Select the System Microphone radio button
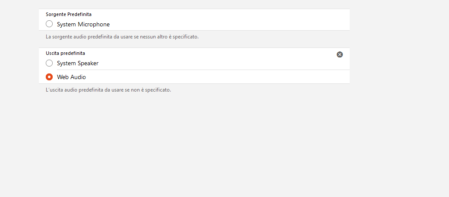Image resolution: width=449 pixels, height=197 pixels. 49,24
